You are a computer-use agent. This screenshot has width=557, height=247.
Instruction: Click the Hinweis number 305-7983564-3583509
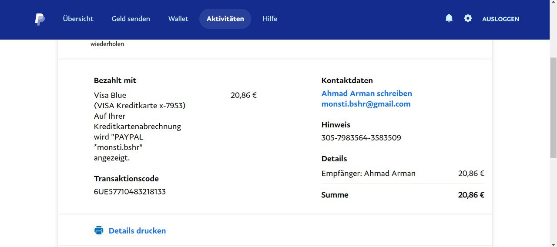click(361, 138)
